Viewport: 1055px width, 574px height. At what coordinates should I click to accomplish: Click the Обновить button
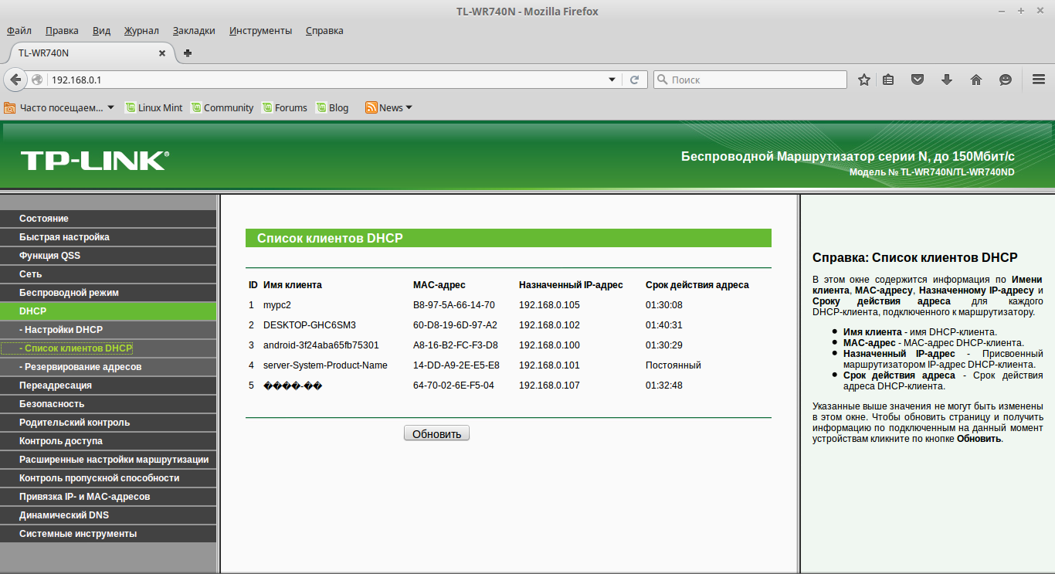point(436,433)
